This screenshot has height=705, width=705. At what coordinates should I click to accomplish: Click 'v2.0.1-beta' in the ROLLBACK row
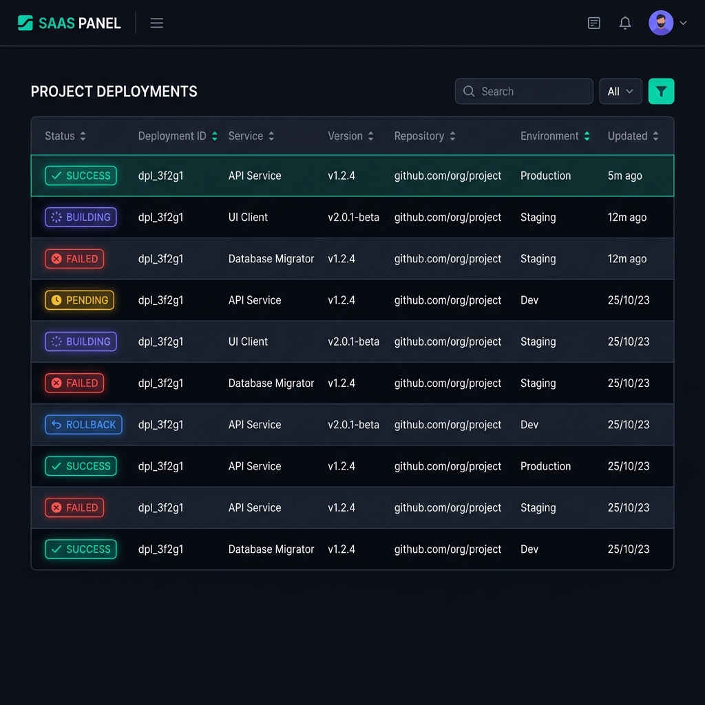(353, 424)
